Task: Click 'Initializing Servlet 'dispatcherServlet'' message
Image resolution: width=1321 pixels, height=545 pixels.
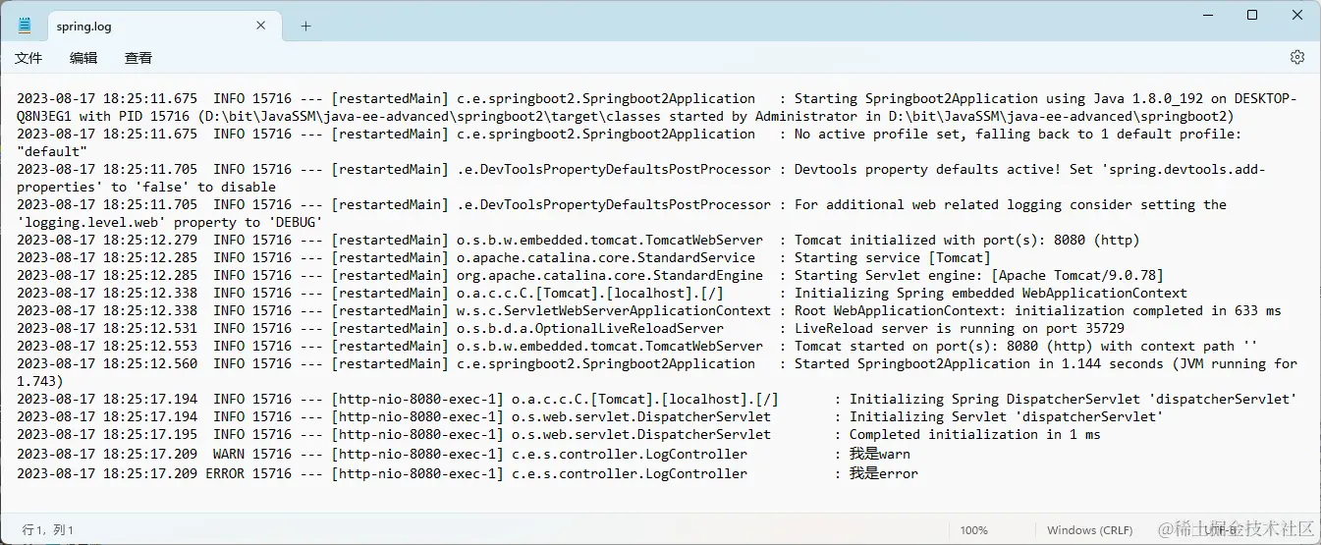Action: [1007, 416]
